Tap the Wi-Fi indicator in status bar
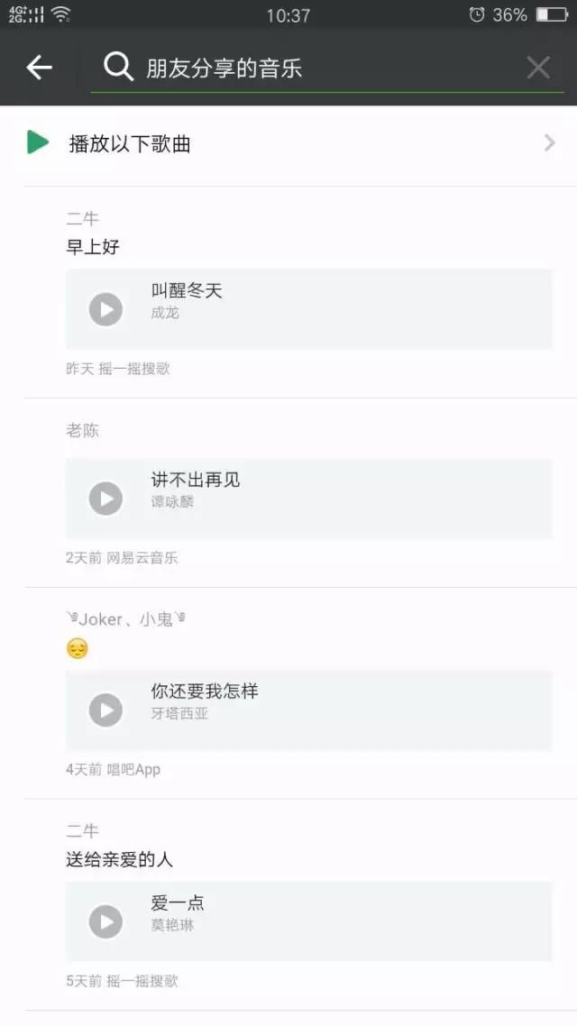This screenshot has width=577, height=1026. (x=60, y=14)
